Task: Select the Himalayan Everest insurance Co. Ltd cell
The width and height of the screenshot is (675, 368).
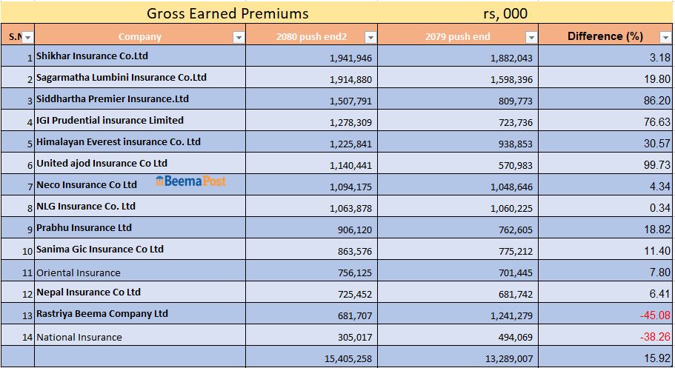Action: 139,142
